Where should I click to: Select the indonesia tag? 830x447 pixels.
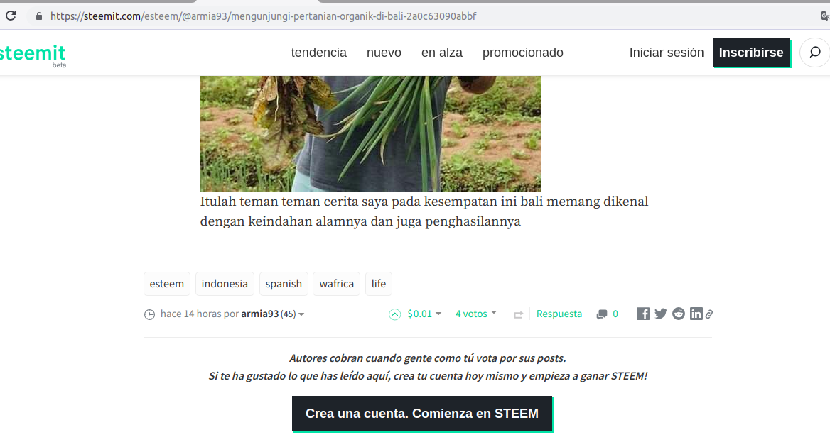pyautogui.click(x=225, y=283)
